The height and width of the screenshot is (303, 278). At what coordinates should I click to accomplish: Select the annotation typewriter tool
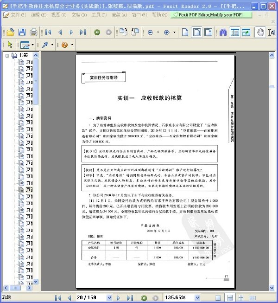25,45
